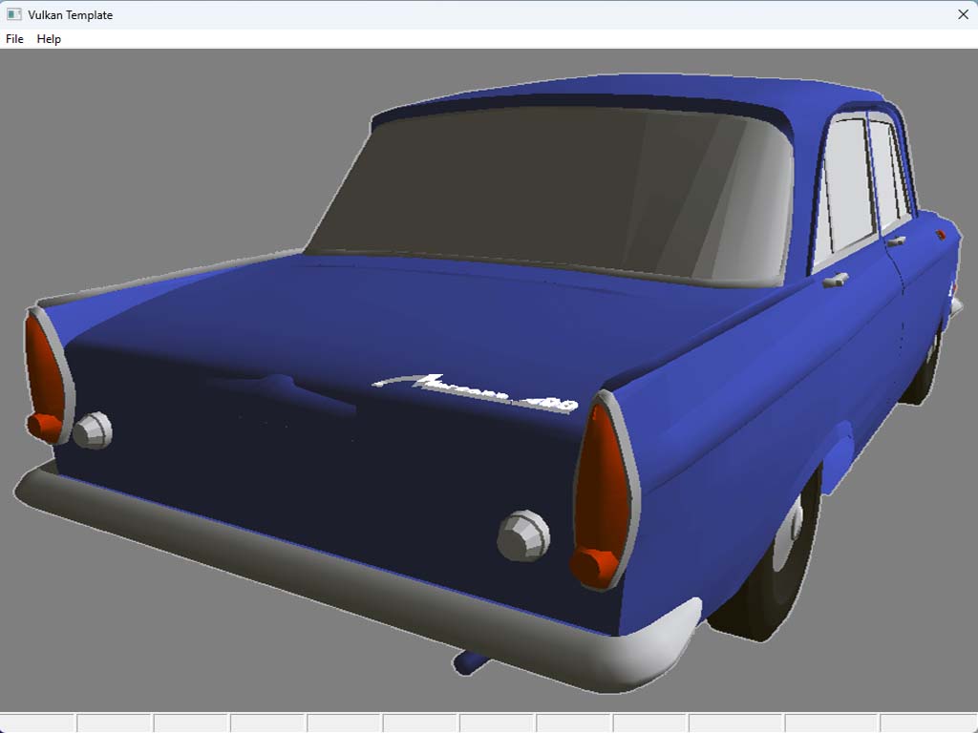Open the File menu
Image resolution: width=978 pixels, height=733 pixels.
pos(14,38)
